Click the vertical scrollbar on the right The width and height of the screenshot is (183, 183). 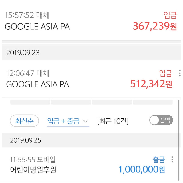178,140
